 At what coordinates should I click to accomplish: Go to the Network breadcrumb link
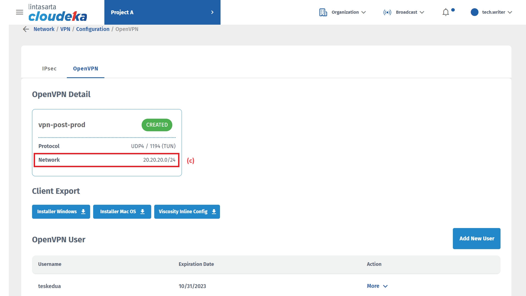[x=44, y=29]
